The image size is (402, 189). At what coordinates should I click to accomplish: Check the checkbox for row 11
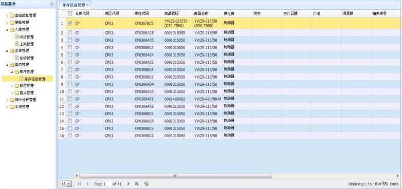click(70, 99)
